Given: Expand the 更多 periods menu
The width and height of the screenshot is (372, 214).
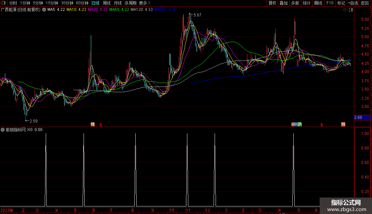Looking at the screenshot, I should coord(145,3).
